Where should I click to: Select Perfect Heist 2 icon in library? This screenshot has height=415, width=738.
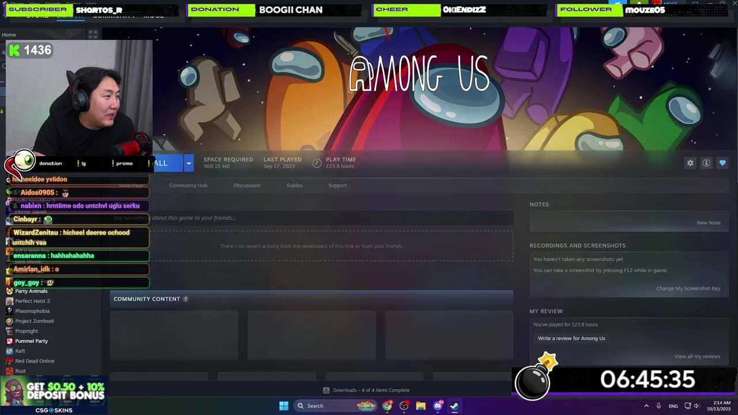pyautogui.click(x=9, y=301)
